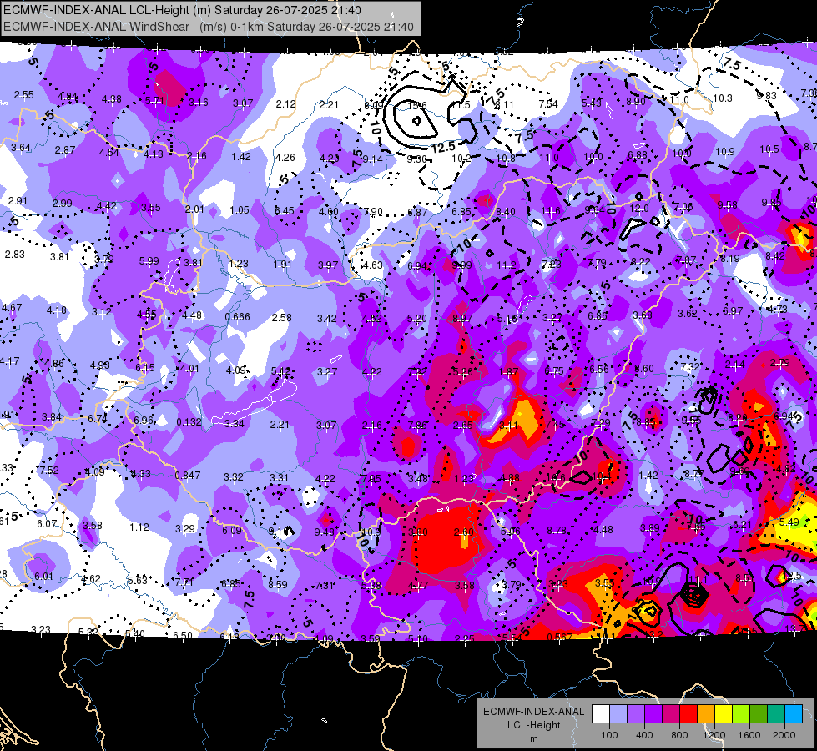
Task: Click the grid value 3.29
Action: point(185,529)
